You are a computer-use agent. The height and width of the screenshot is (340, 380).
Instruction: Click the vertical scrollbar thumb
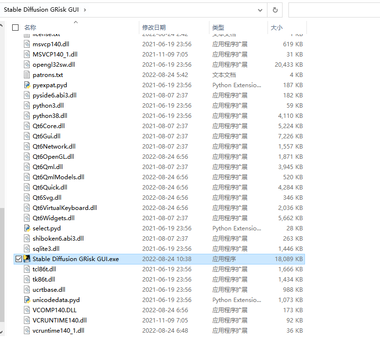coord(2,265)
